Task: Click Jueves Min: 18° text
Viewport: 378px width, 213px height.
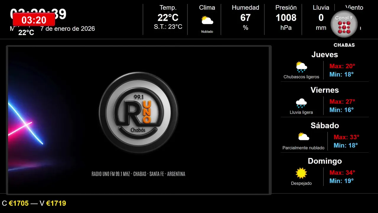Action: [x=342, y=74]
